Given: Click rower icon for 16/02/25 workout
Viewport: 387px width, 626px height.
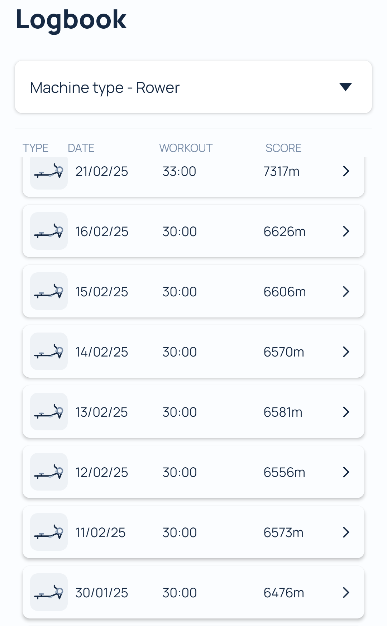Looking at the screenshot, I should 49,231.
